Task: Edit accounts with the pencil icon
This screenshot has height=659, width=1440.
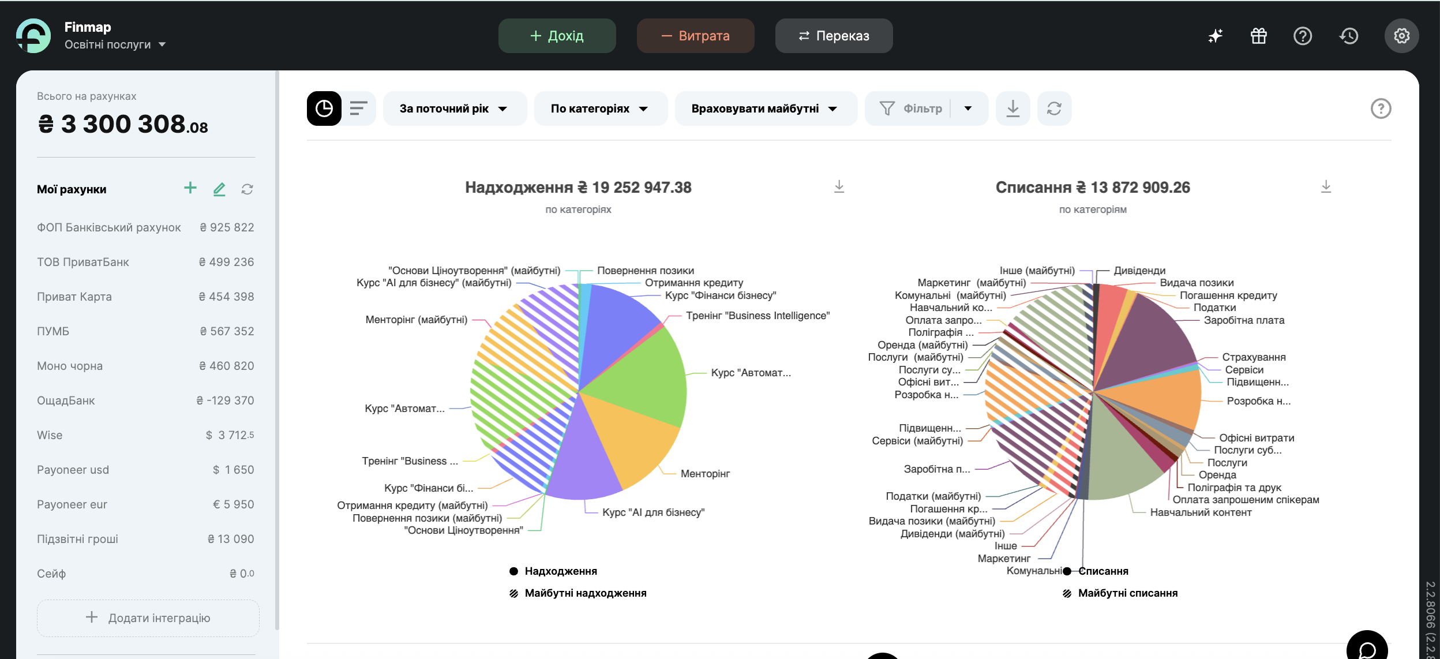Action: (219, 189)
